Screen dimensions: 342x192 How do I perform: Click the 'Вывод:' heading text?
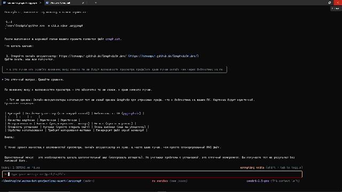pyautogui.click(x=10, y=137)
